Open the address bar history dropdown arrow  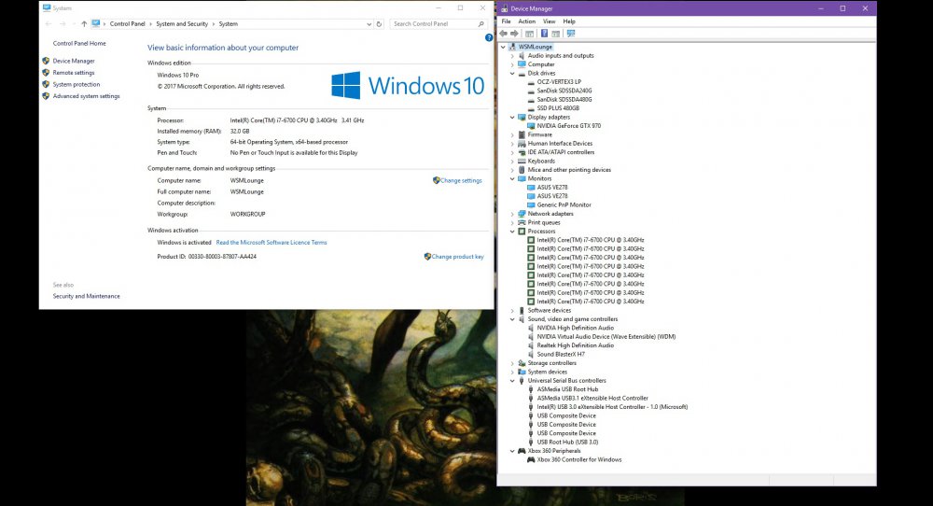(x=369, y=23)
